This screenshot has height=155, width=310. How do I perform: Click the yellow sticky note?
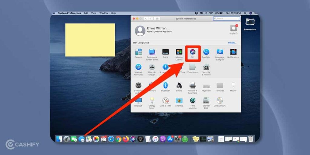point(90,40)
